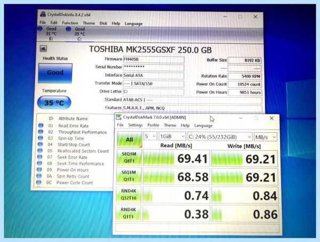Click the 0.84 random write result
The width and height of the screenshot is (320, 242).
tap(245, 196)
